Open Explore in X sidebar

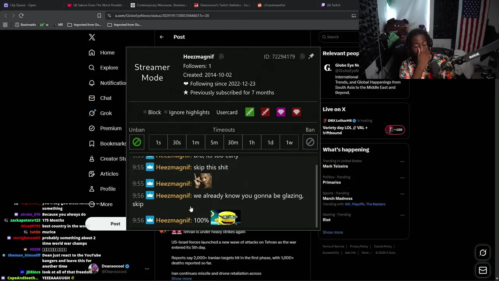pos(103,68)
